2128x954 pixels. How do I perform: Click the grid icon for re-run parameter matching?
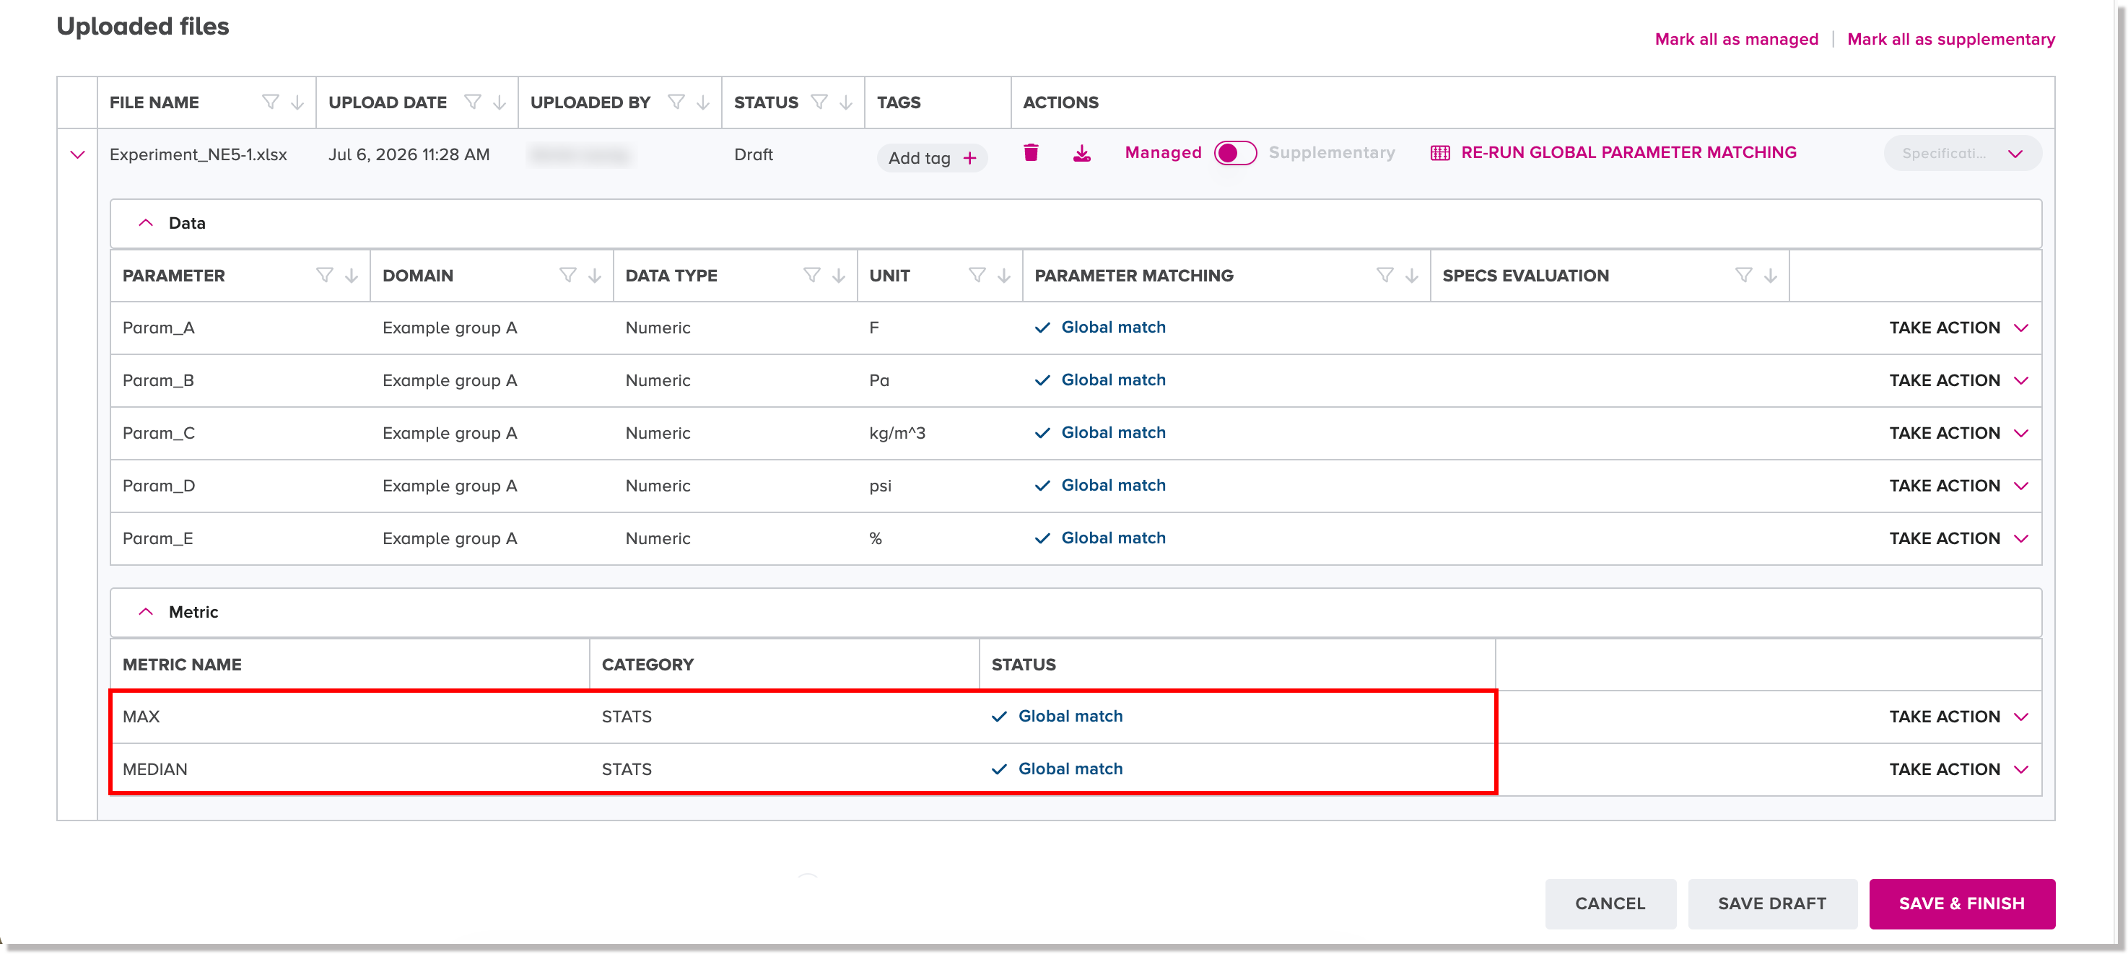tap(1440, 153)
